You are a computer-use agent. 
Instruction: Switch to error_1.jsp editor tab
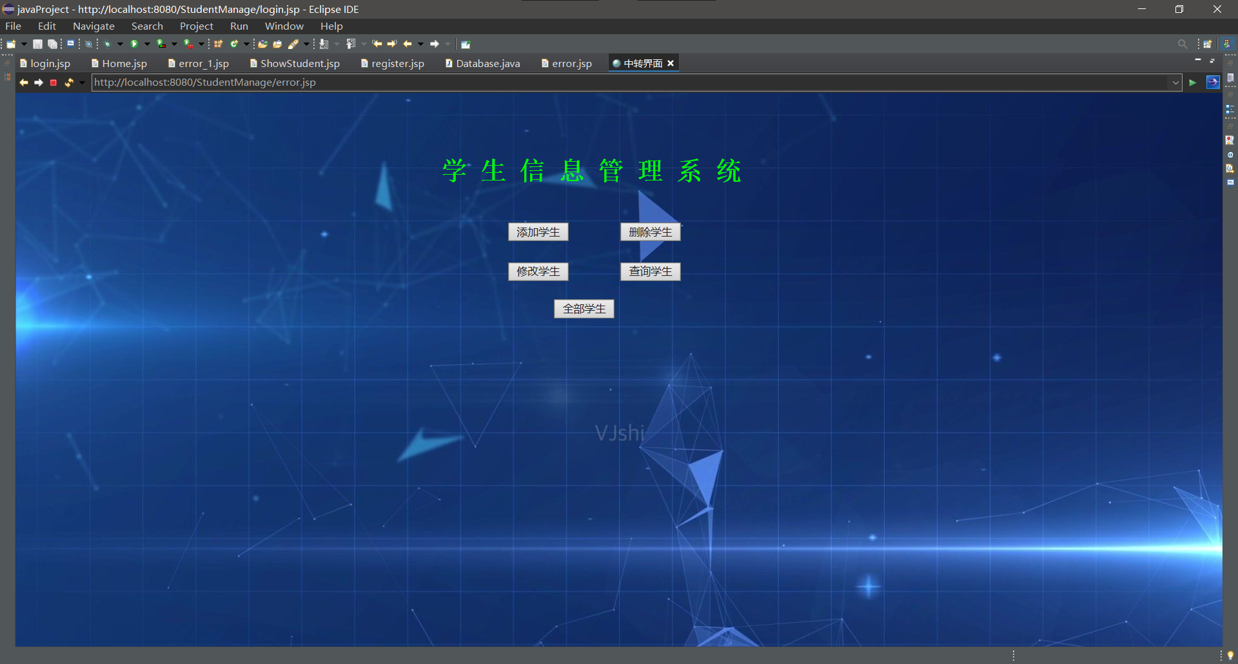pos(199,63)
